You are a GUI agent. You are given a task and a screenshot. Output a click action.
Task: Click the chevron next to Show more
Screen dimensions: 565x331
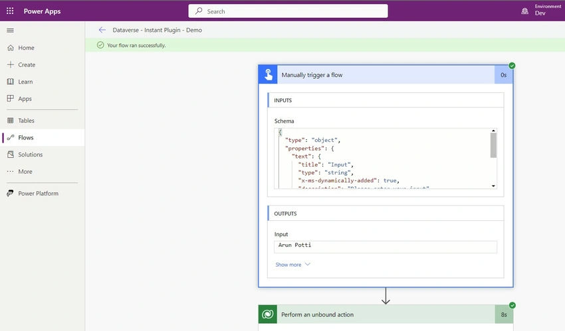[x=307, y=264]
